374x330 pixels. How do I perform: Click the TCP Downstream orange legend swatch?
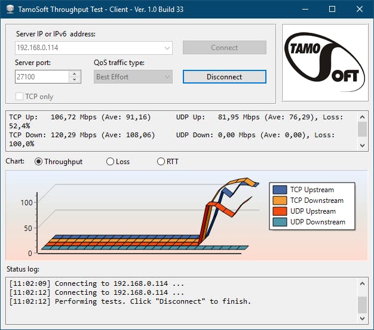click(x=280, y=201)
